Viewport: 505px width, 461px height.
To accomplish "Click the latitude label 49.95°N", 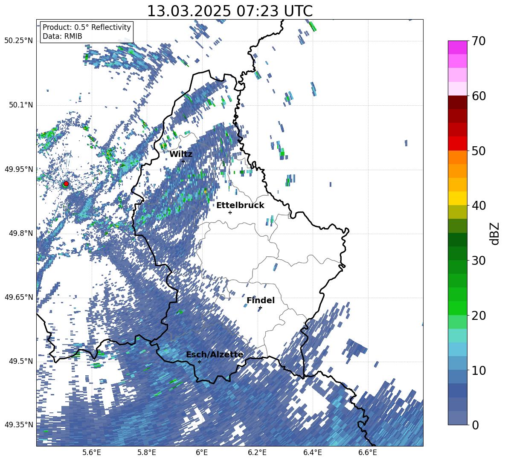I will pos(19,169).
